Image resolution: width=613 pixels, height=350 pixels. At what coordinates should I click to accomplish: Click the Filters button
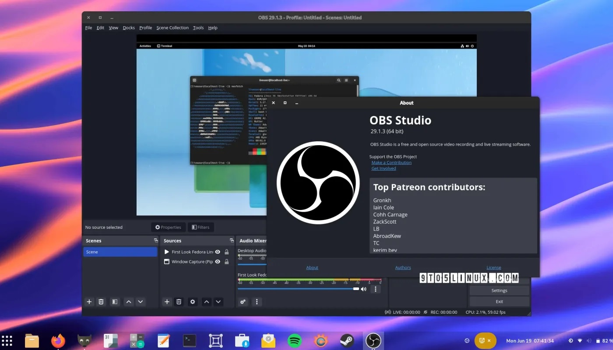point(201,227)
